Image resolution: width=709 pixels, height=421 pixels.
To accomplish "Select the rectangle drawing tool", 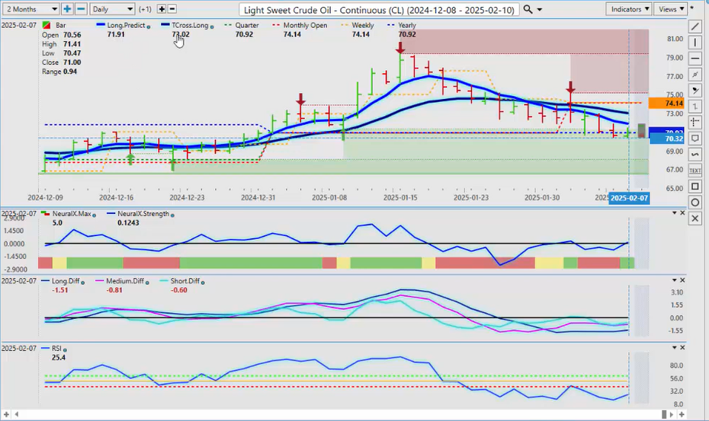I will pyautogui.click(x=695, y=187).
